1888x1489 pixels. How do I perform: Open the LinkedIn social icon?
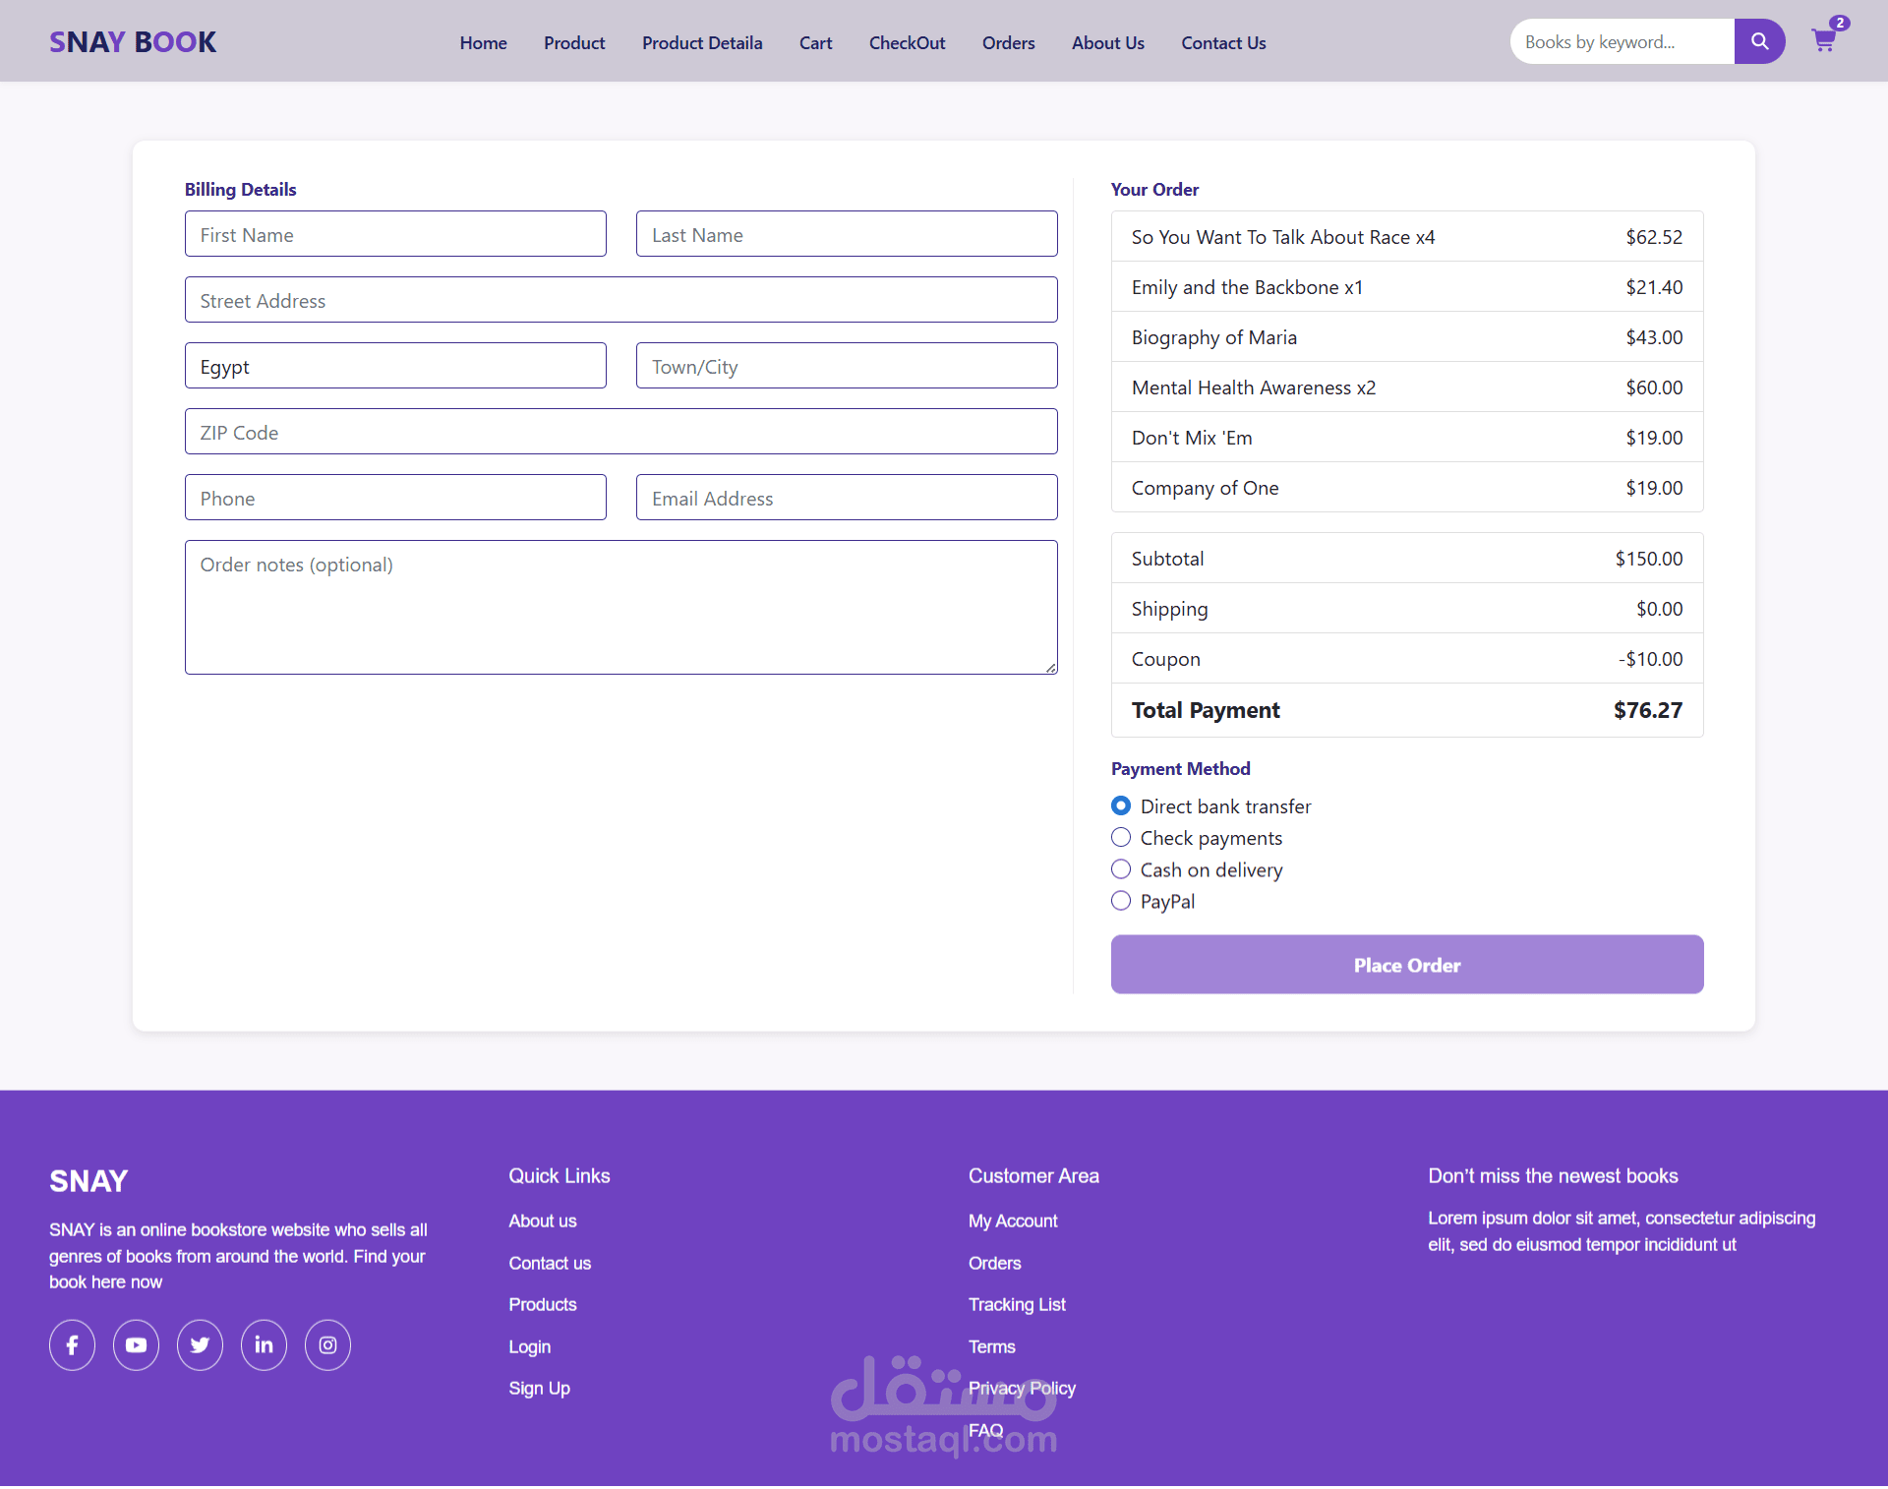(x=264, y=1344)
